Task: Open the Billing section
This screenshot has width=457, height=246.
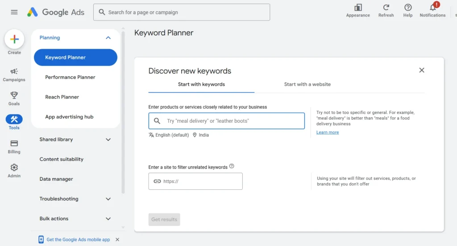Action: pyautogui.click(x=14, y=146)
